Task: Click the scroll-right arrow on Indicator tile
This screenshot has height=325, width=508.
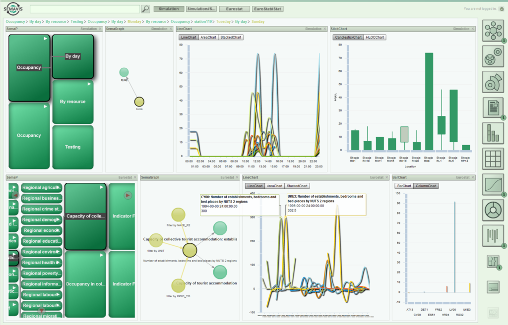Action: (127, 196)
